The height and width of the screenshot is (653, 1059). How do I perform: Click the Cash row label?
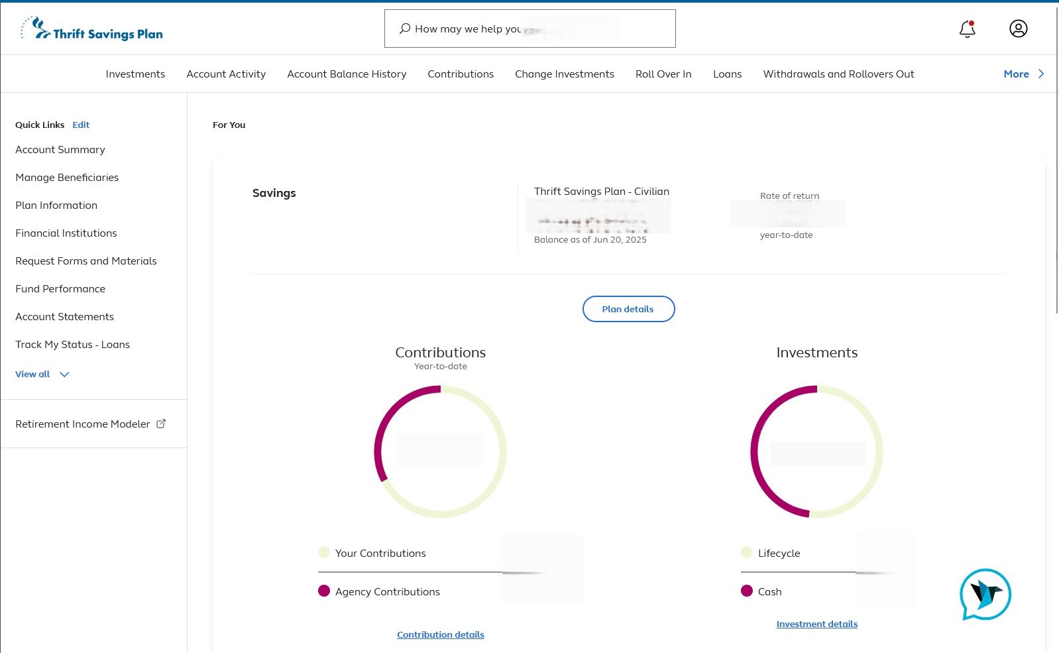tap(770, 592)
